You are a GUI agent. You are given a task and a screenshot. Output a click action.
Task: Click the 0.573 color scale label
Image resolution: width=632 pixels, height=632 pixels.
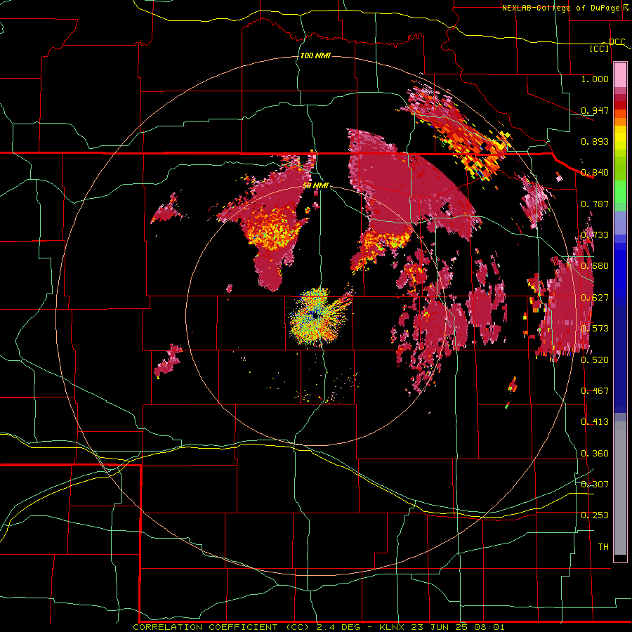595,328
